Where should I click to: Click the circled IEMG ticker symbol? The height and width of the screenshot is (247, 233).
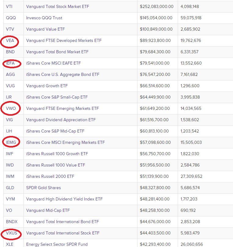[11, 143]
